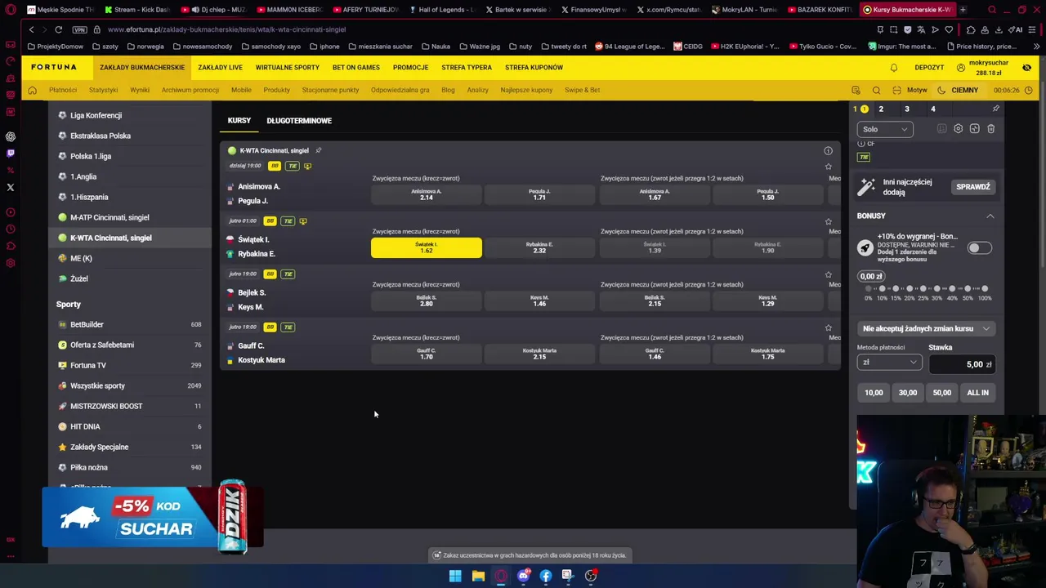Deselect highlighted Świątek I. 1.62 odds

[x=427, y=247]
